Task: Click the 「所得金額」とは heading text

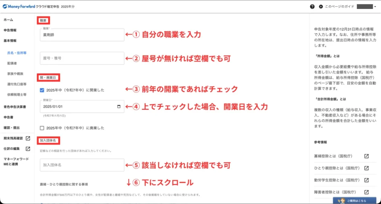Action: (327, 56)
